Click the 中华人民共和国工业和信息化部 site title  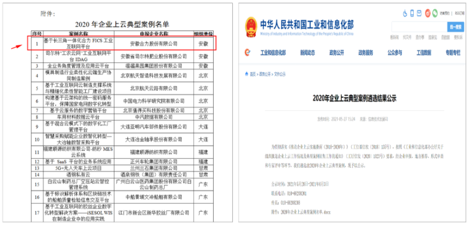[x=306, y=24]
